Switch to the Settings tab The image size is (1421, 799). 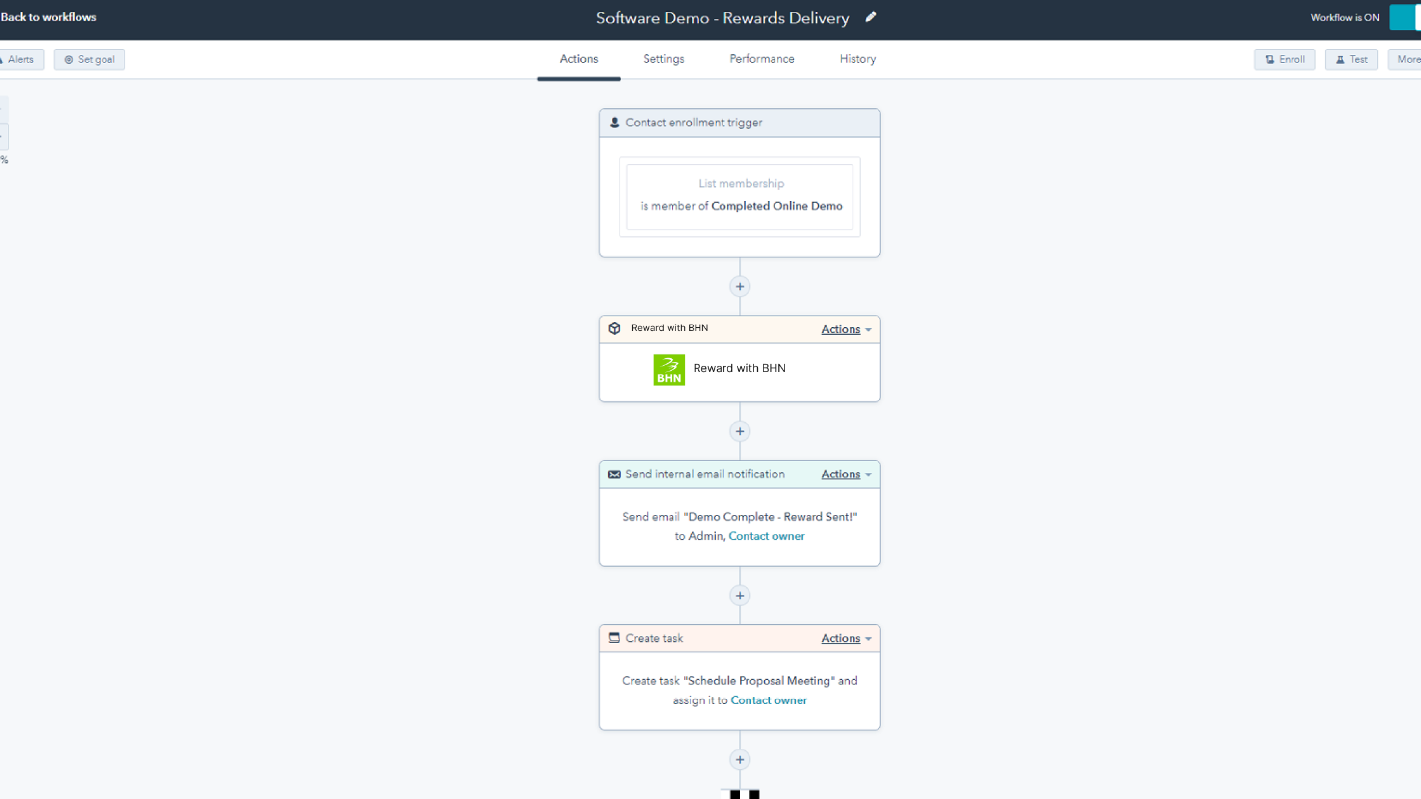pyautogui.click(x=663, y=59)
